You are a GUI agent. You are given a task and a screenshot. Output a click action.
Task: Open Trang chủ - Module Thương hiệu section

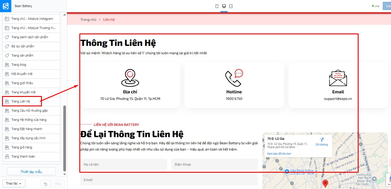click(31, 28)
